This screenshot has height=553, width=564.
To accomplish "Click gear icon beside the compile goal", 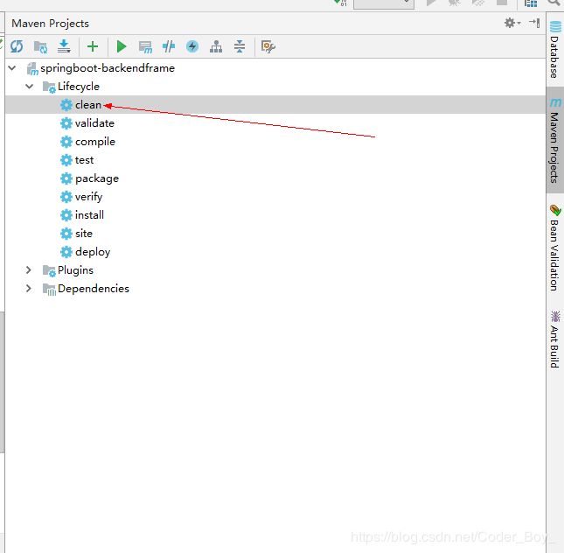I will [x=66, y=142].
